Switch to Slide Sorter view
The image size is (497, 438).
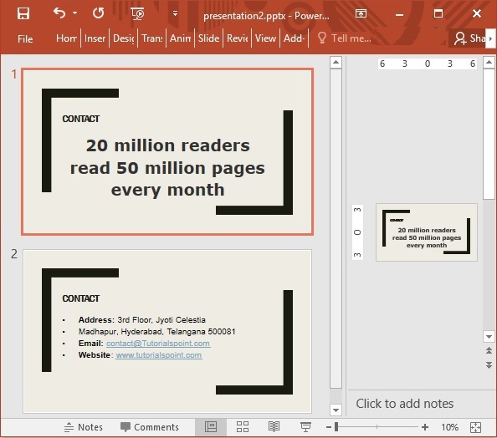coord(243,426)
